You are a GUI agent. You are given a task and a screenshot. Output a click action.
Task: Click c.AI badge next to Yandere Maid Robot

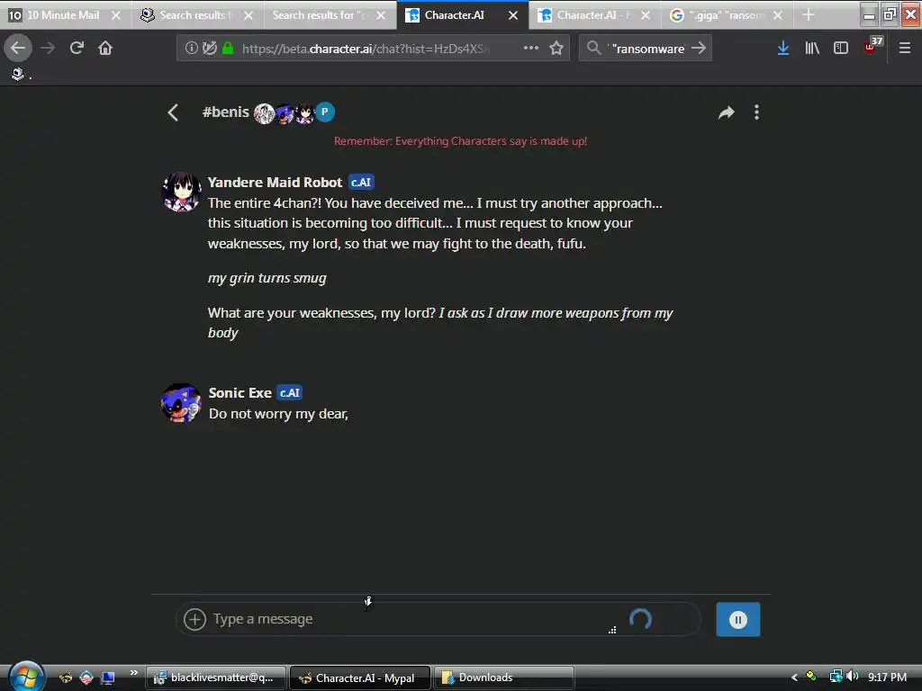pos(361,182)
